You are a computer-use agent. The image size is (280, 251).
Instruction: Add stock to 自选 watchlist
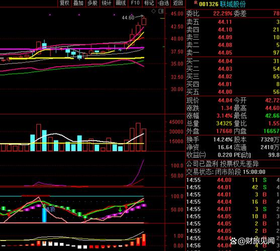163,3
